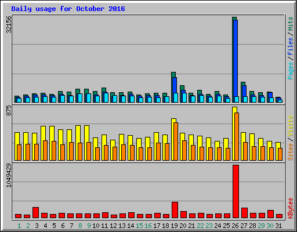Click the red KBytes bar for day 3
The image size is (297, 232).
tap(35, 213)
